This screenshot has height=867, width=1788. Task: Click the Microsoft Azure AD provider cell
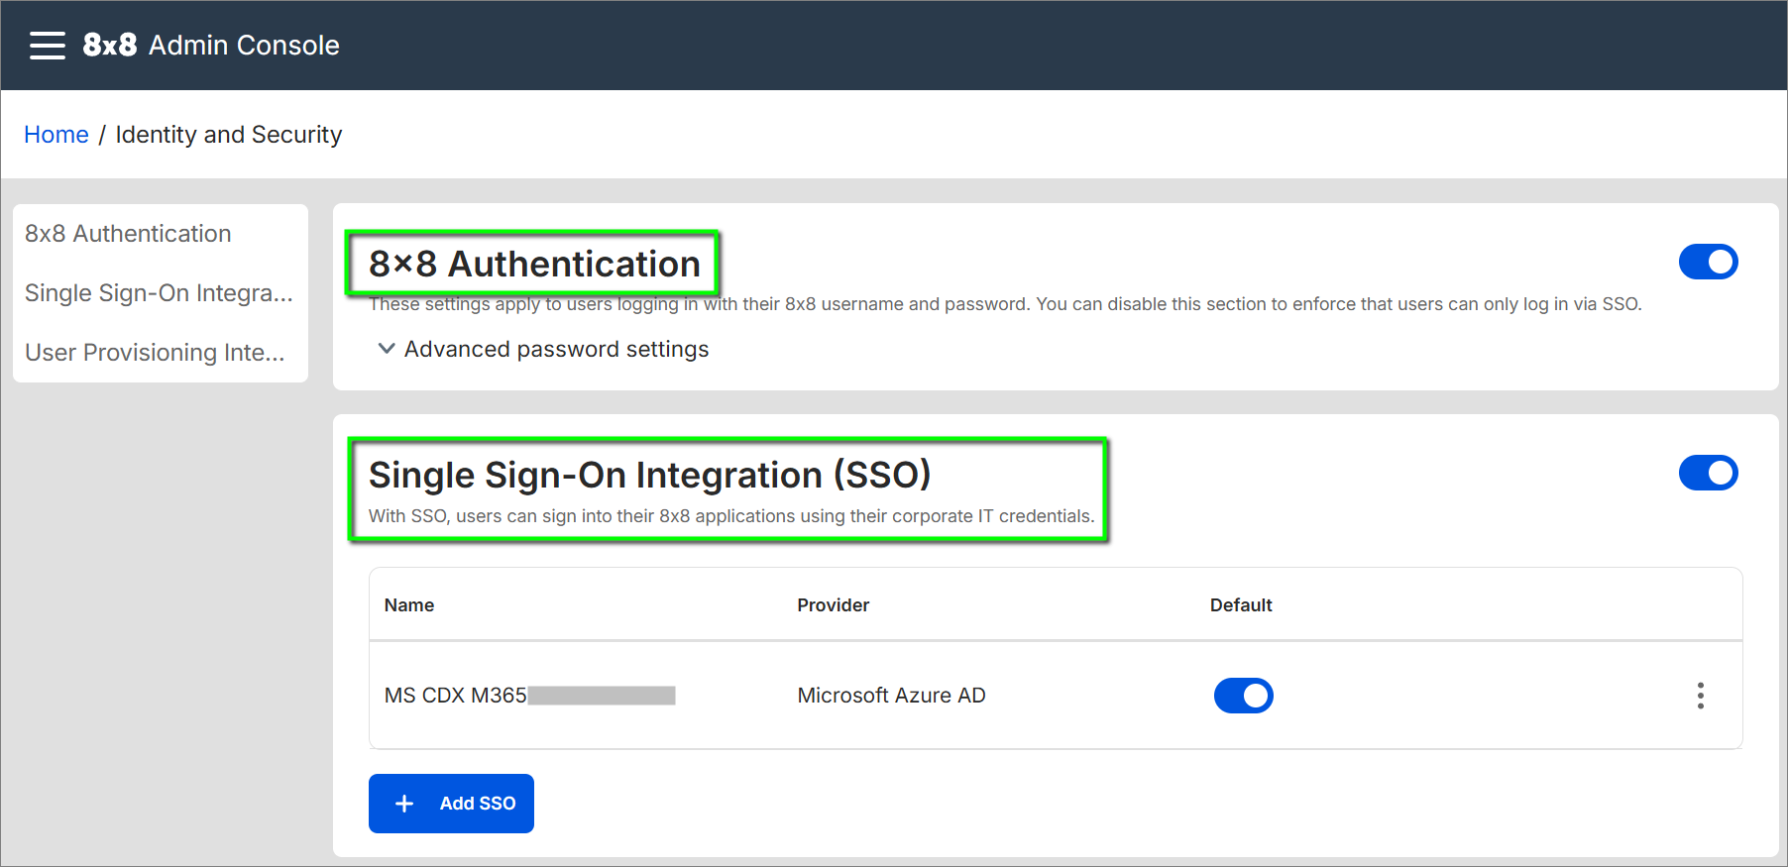coord(891,696)
